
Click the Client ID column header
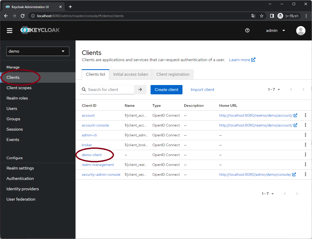click(x=89, y=106)
